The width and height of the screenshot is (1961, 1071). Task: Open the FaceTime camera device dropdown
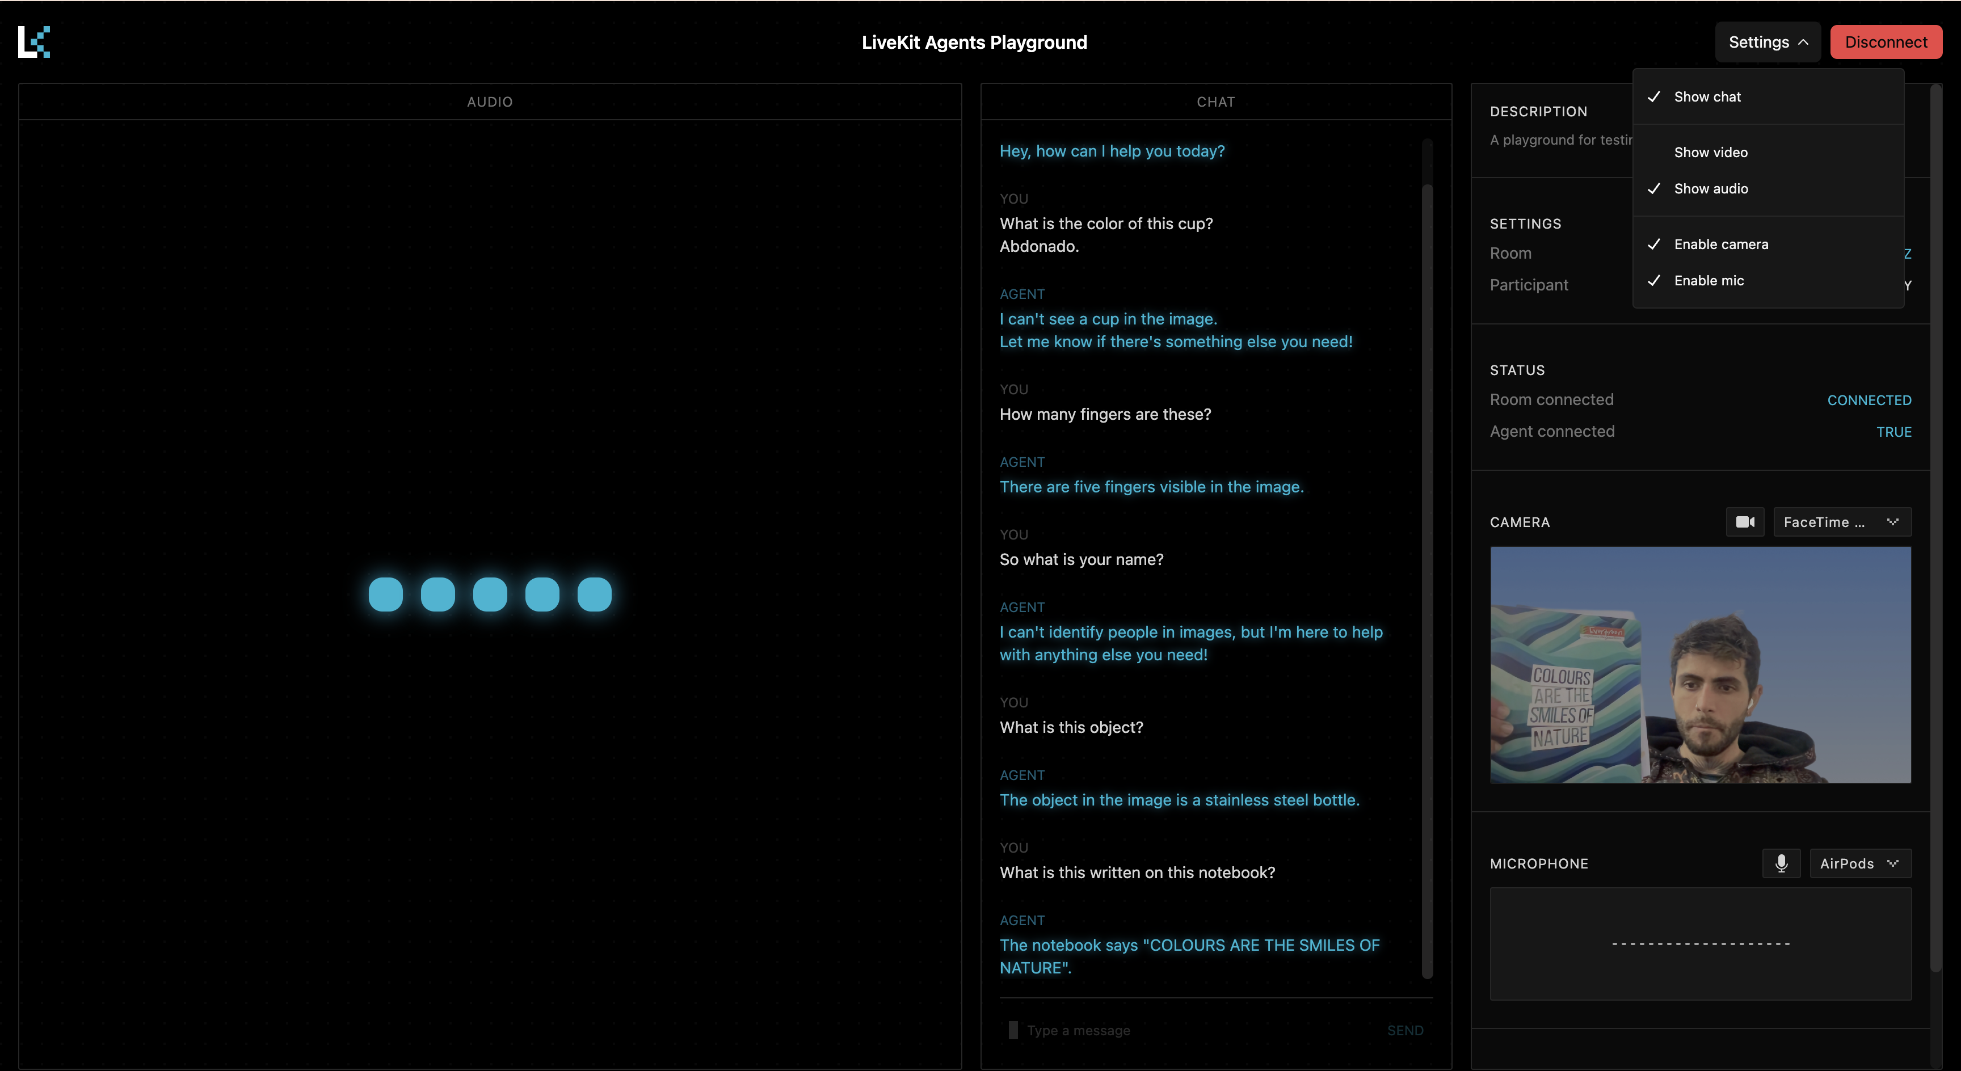(1841, 522)
